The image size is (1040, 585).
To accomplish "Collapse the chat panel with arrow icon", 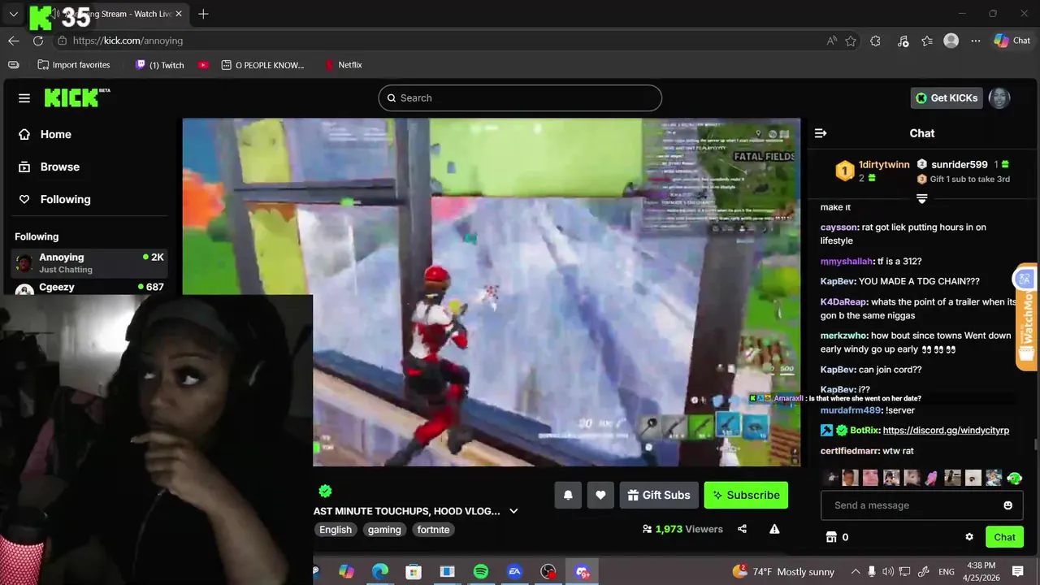I will 821,133.
